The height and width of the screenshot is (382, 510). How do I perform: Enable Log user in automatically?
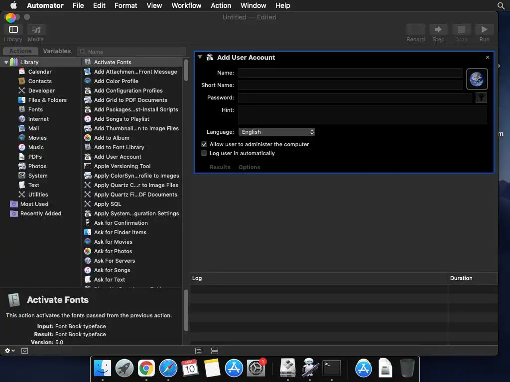(x=204, y=153)
